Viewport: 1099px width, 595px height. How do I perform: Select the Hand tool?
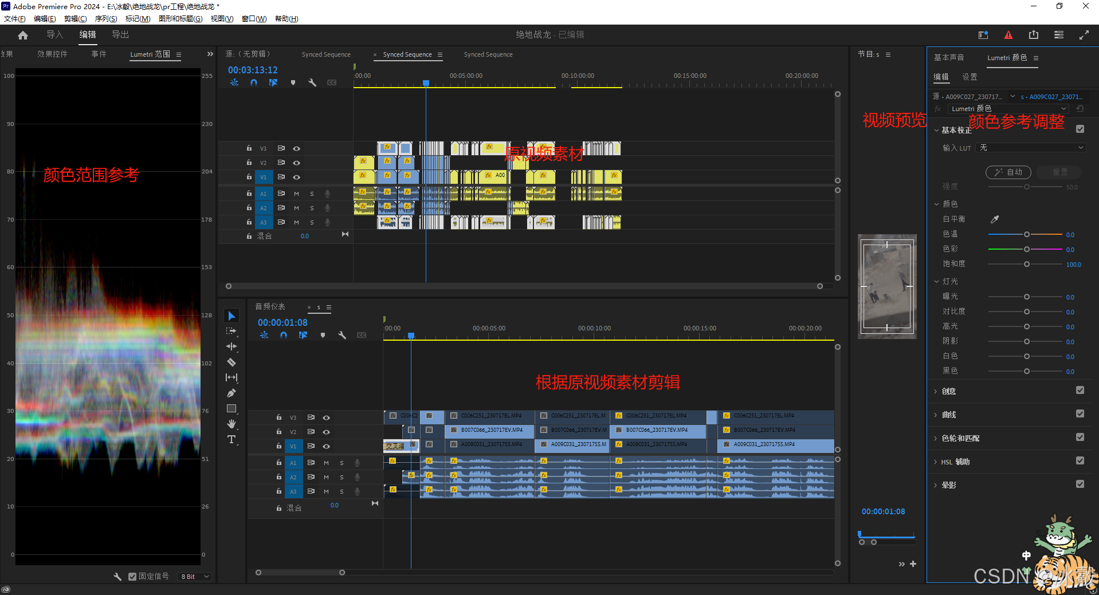[x=231, y=424]
